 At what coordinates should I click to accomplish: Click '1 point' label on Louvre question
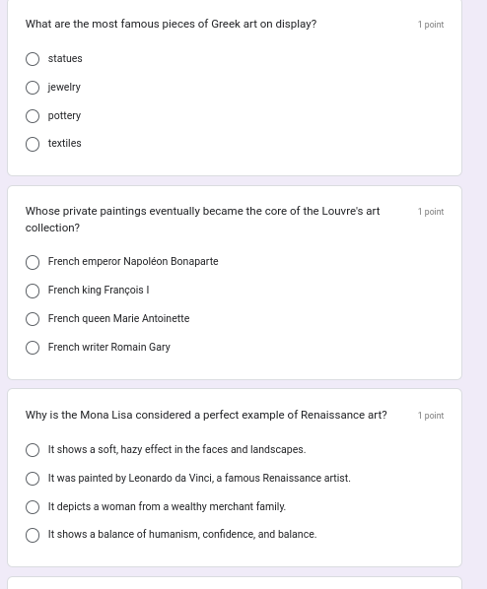click(431, 212)
